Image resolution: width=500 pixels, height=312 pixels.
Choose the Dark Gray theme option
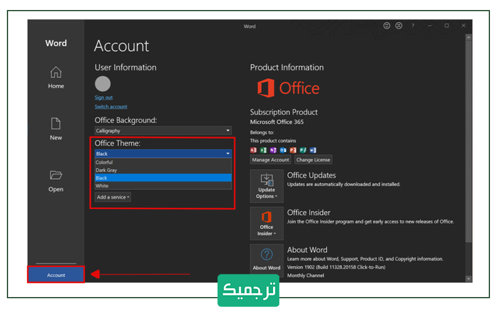click(x=163, y=170)
